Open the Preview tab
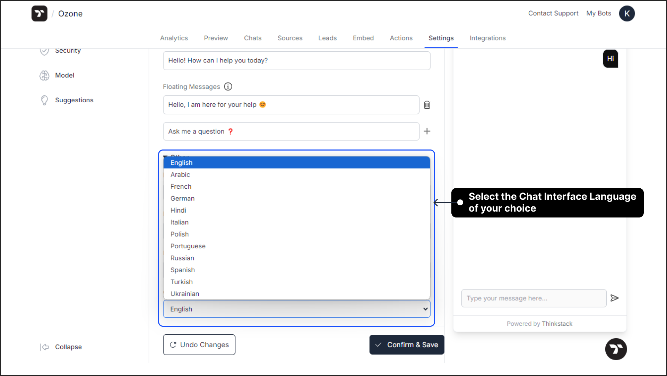 (216, 38)
